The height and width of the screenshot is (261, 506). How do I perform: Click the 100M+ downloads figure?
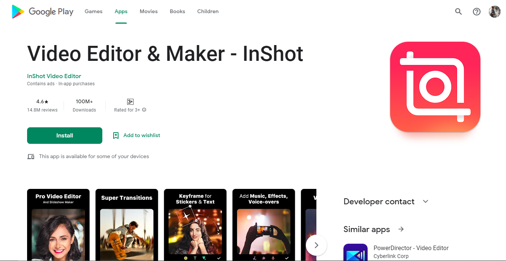[84, 102]
